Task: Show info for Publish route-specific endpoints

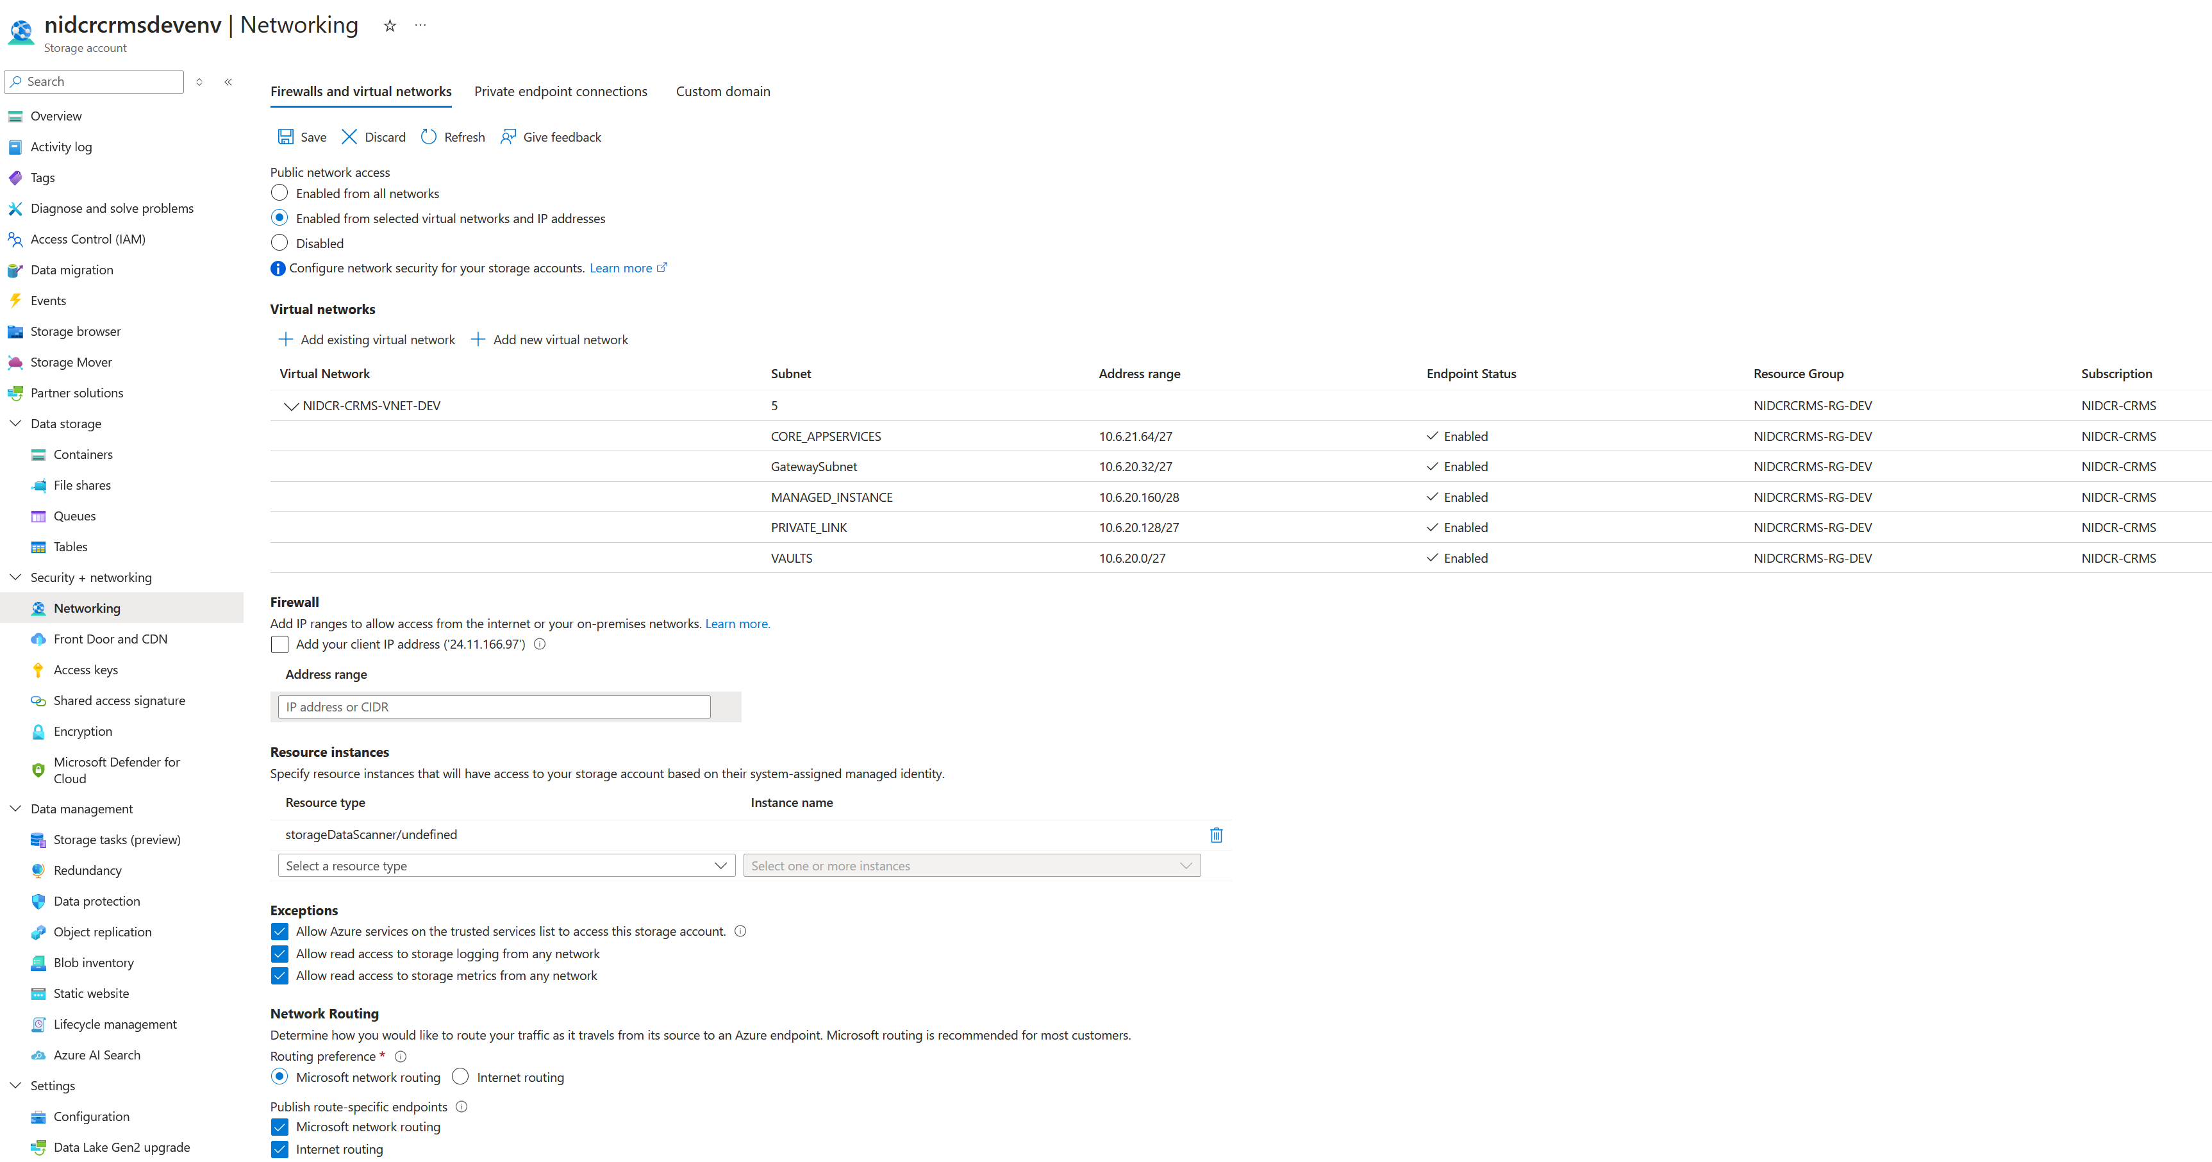Action: (461, 1106)
